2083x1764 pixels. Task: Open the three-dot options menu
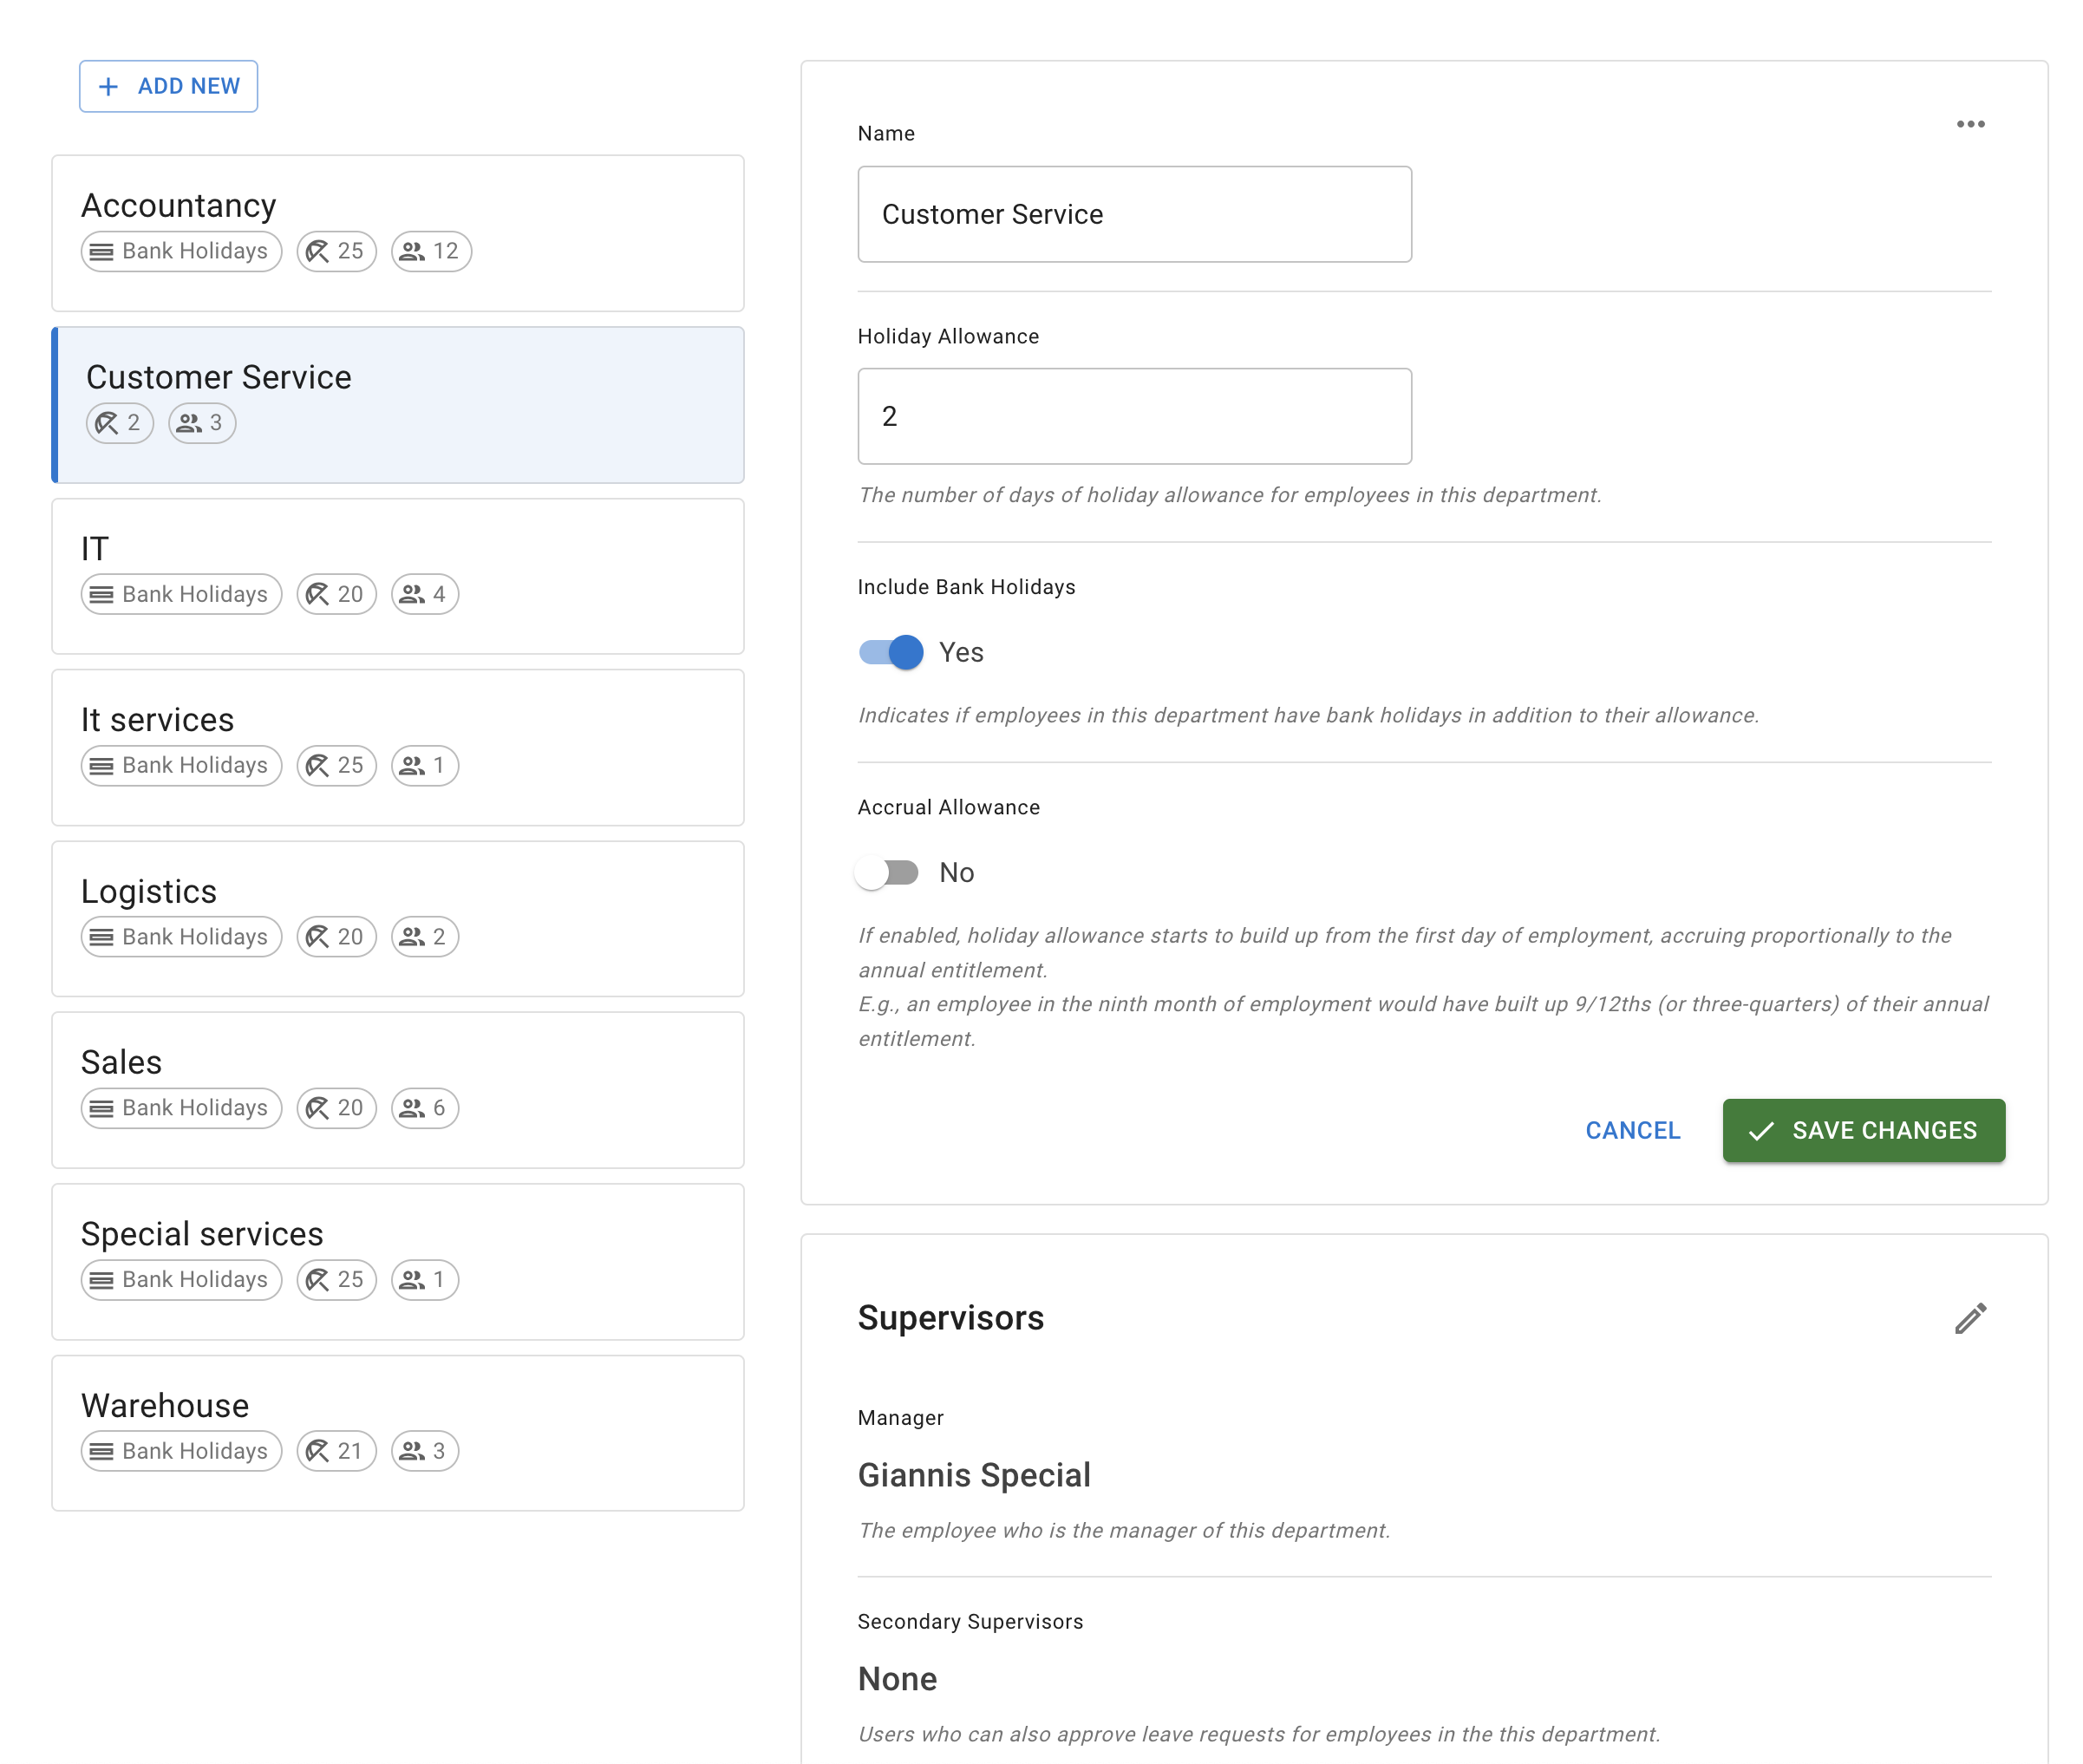click(x=1969, y=124)
